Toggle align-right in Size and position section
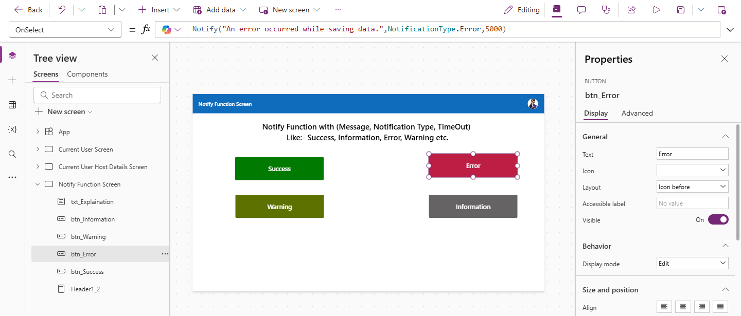This screenshot has height=316, width=741. [x=702, y=306]
